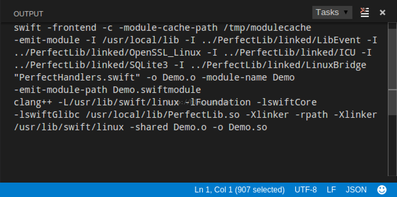Click the "OpenSSL_Linux" path text
This screenshot has height=197, width=397.
pos(165,53)
